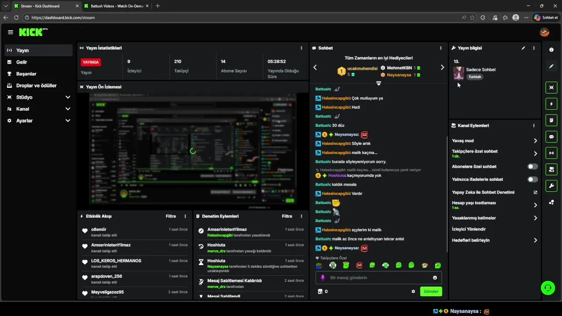Click AmserinletenYilmaz in Etkinlik Akışı
Viewport: 562px width, 316px height.
[x=111, y=245]
